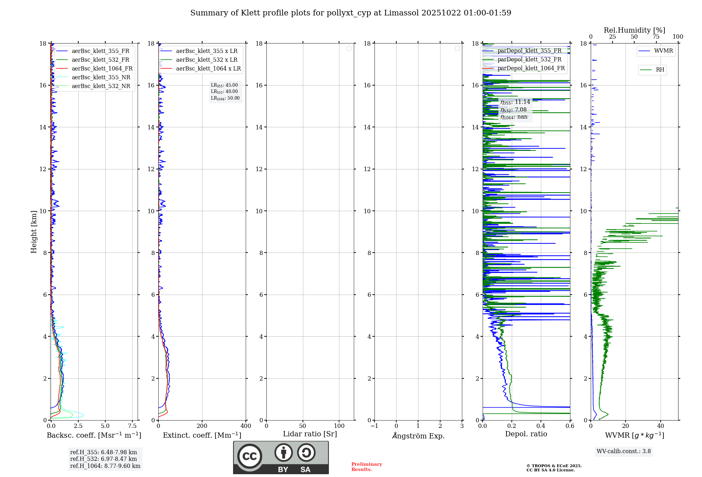Click the empty legend box in the Ångström Exp. panel

point(457,48)
